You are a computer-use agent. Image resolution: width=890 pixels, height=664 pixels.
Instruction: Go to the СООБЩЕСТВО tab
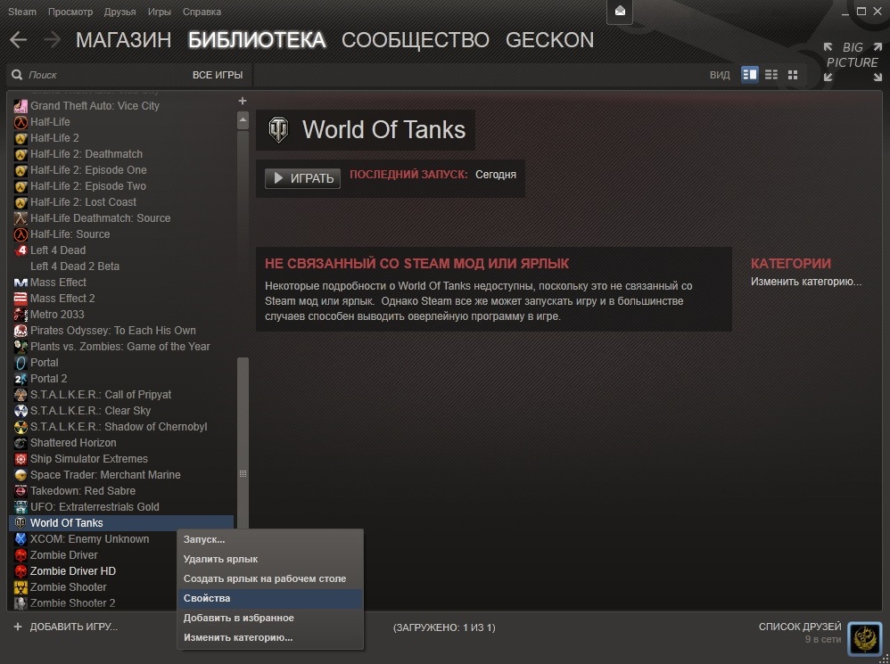416,40
